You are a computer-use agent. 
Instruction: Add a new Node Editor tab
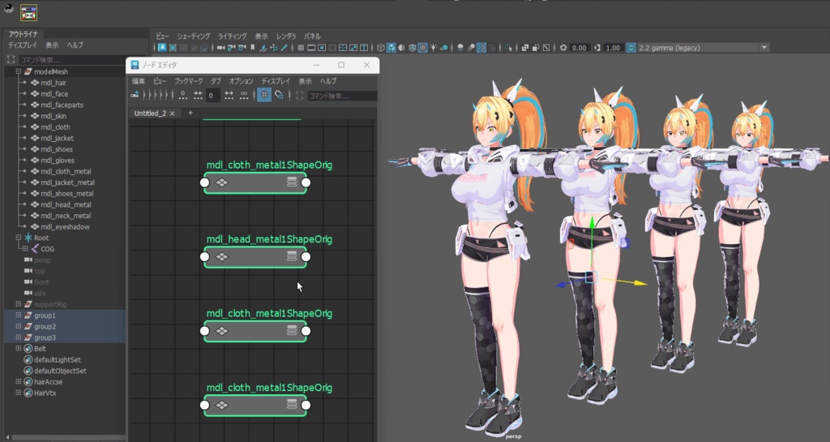190,114
